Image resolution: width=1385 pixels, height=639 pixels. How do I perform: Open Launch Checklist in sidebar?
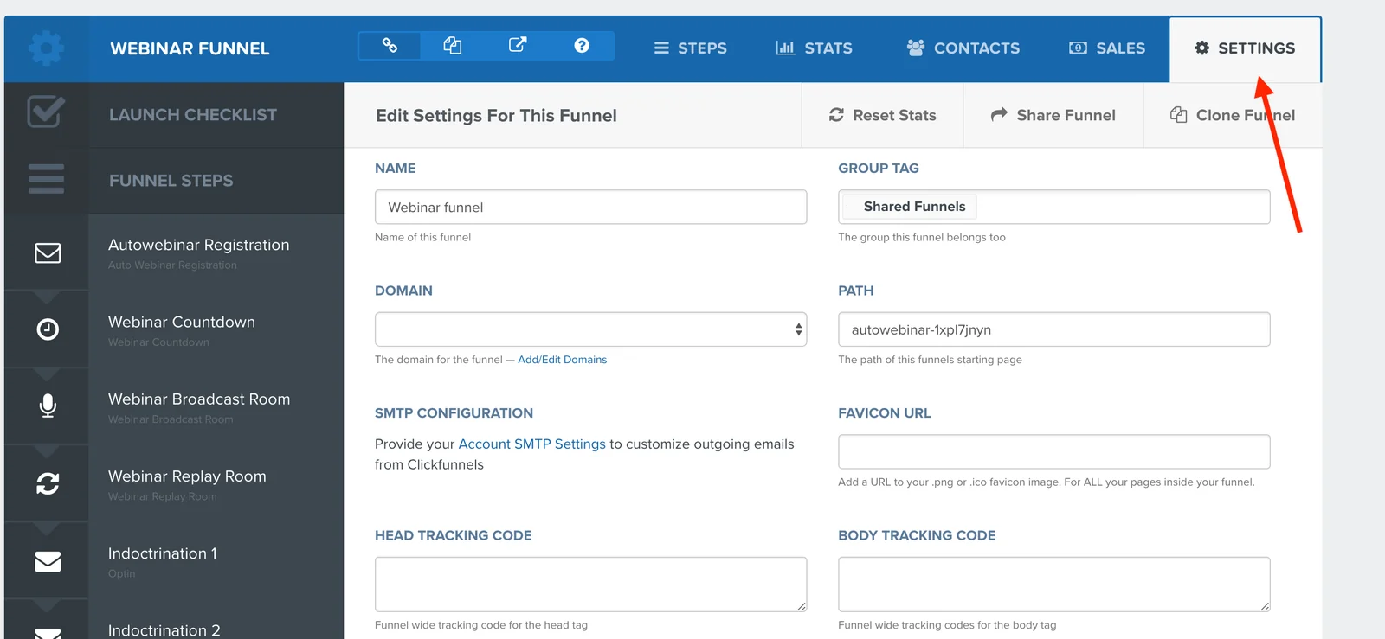pos(192,115)
